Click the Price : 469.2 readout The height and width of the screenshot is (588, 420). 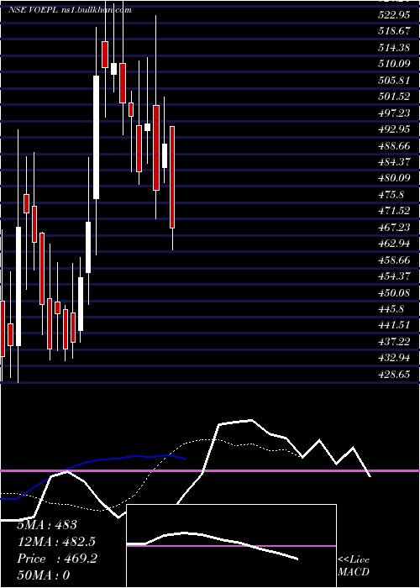click(x=57, y=559)
